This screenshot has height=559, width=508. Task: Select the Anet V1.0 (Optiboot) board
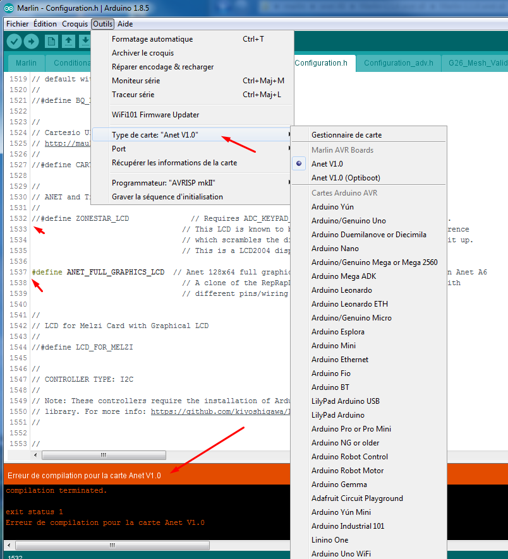[369, 177]
